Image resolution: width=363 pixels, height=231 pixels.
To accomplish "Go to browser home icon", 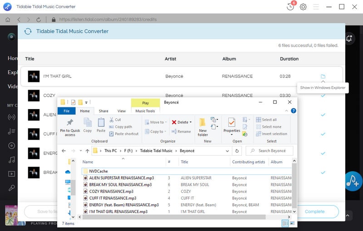I will [x=8, y=19].
